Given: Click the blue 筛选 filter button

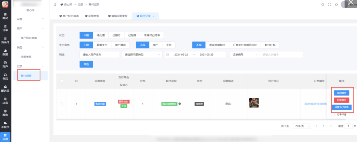Looking at the screenshot, I should coord(86,64).
